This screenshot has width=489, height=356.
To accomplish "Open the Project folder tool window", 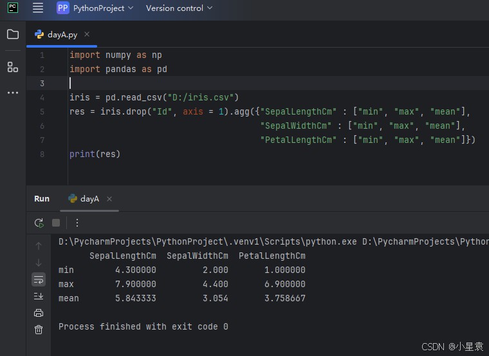I will [13, 34].
